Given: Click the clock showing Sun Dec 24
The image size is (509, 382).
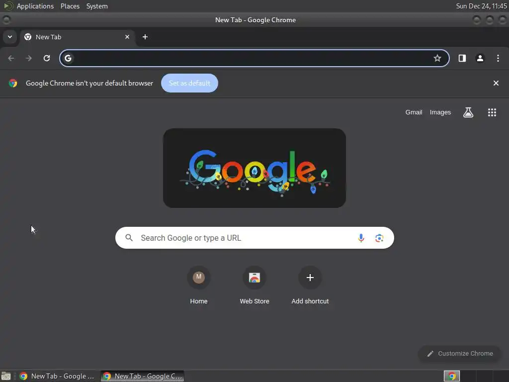Looking at the screenshot, I should (481, 6).
